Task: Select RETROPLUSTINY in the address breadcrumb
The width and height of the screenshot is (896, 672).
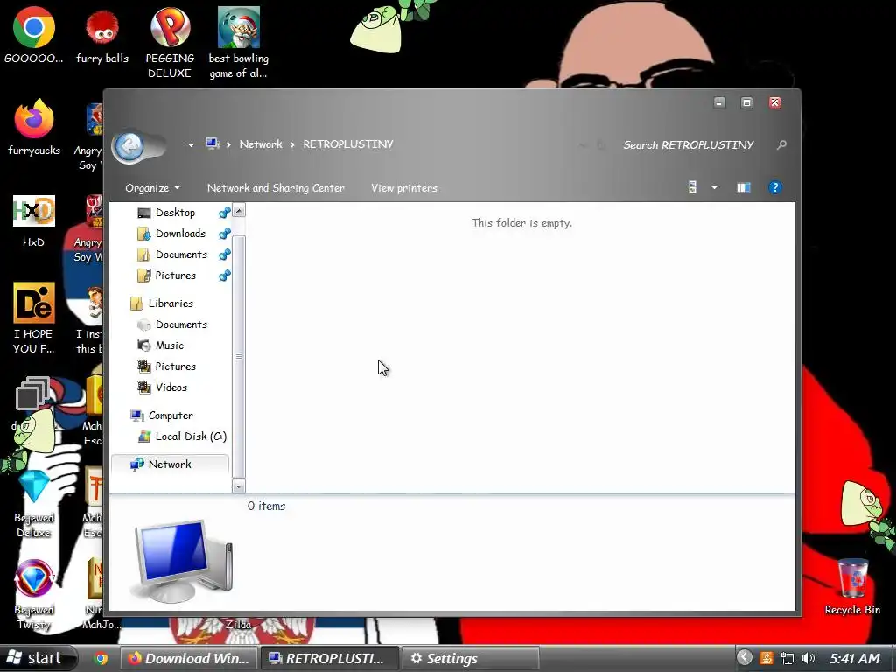Action: pos(348,144)
